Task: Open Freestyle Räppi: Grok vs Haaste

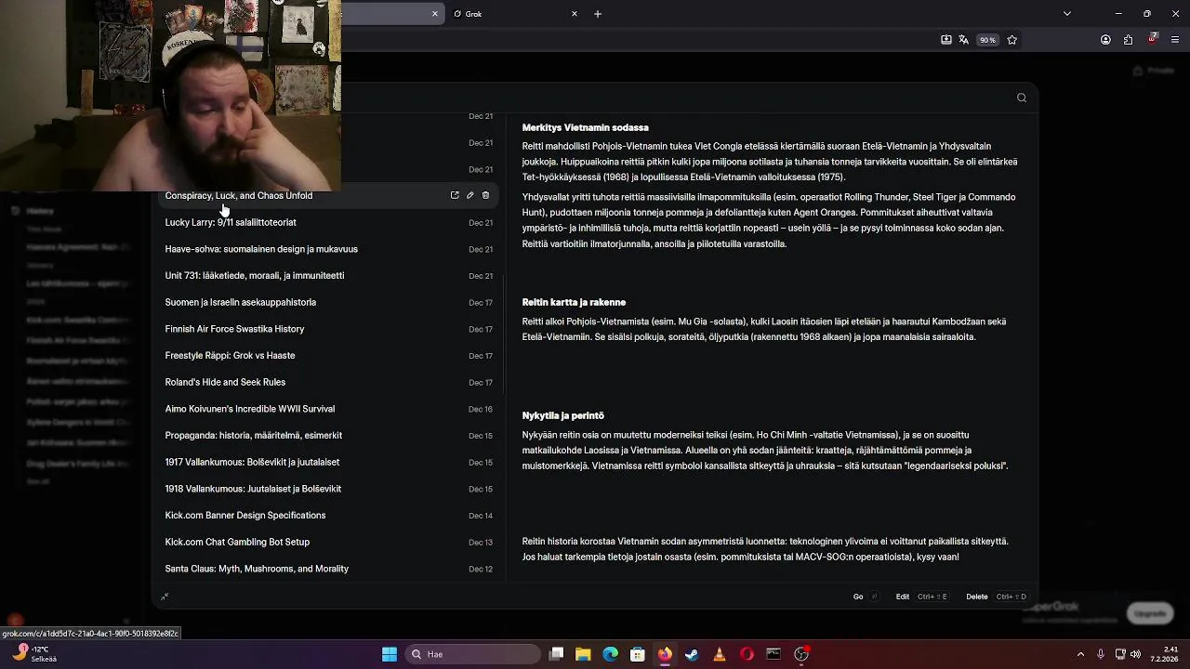Action: (x=230, y=356)
